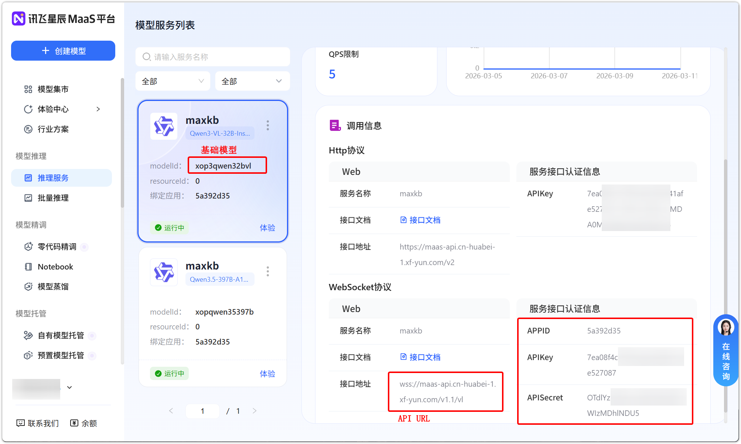Open 体验中心 via its sidebar icon

click(28, 109)
